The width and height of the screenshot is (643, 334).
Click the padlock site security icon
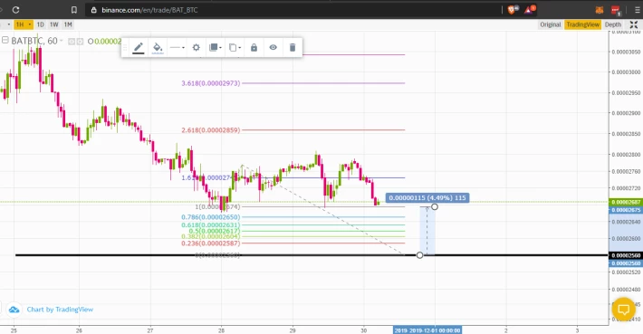(x=94, y=10)
